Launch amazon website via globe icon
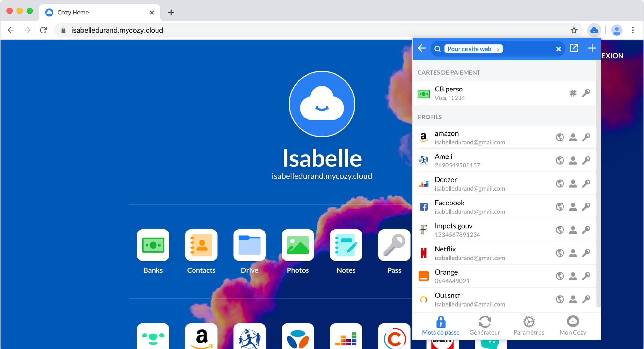 click(x=560, y=137)
